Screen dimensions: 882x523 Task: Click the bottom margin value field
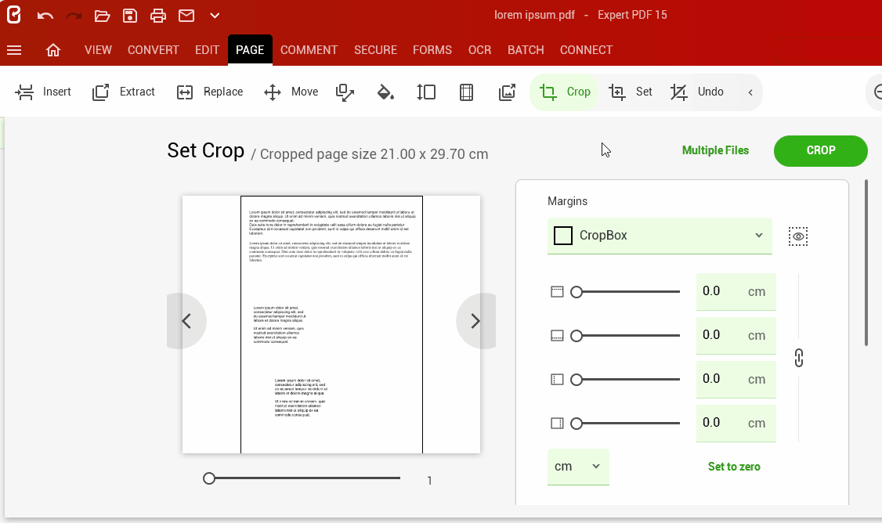(736, 336)
